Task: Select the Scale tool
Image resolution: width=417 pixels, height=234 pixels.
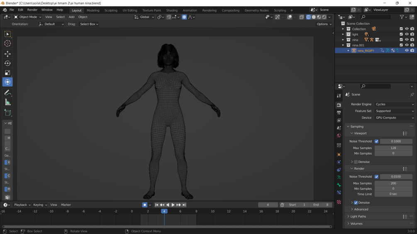Action: click(x=7, y=73)
